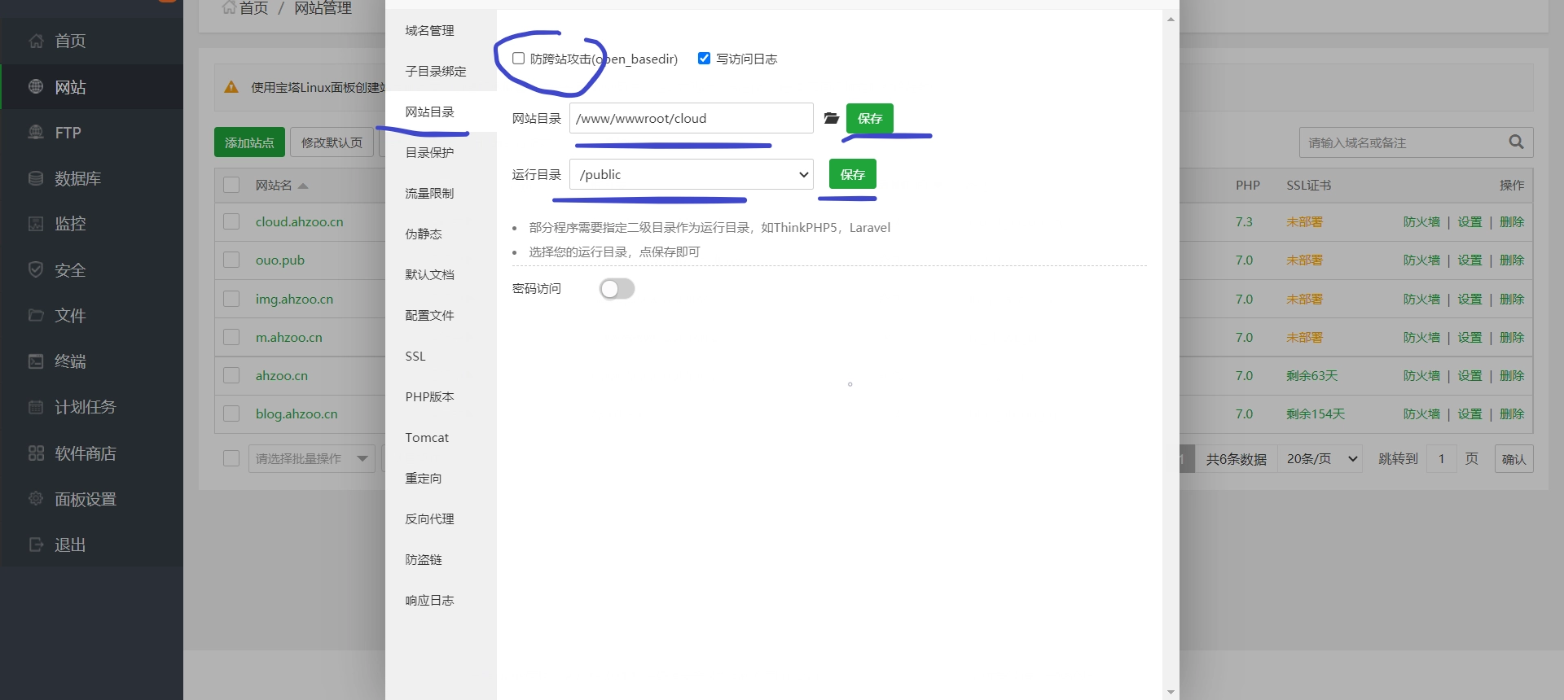This screenshot has width=1564, height=700.
Task: Select the 网站 globe icon in sidebar
Action: coord(36,86)
